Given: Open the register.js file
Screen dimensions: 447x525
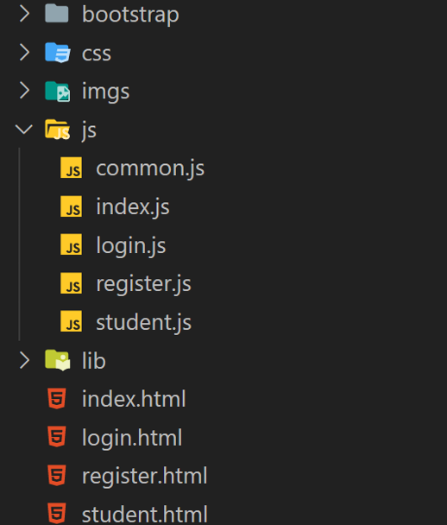Looking at the screenshot, I should point(143,284).
